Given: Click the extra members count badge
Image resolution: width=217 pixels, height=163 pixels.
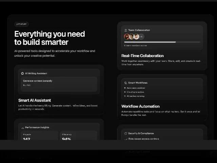Looking at the screenshot, I should 141,37.
